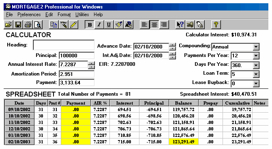Expand the Compounding dropdown
Viewport: 272px width, 149px height.
(256, 47)
